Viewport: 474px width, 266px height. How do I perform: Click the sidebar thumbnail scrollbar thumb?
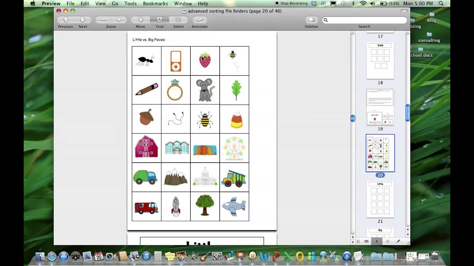[408, 113]
